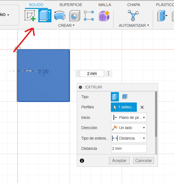Screen dimensions: 174x183
Task: Switch to the CHAPA tab
Action: click(134, 5)
